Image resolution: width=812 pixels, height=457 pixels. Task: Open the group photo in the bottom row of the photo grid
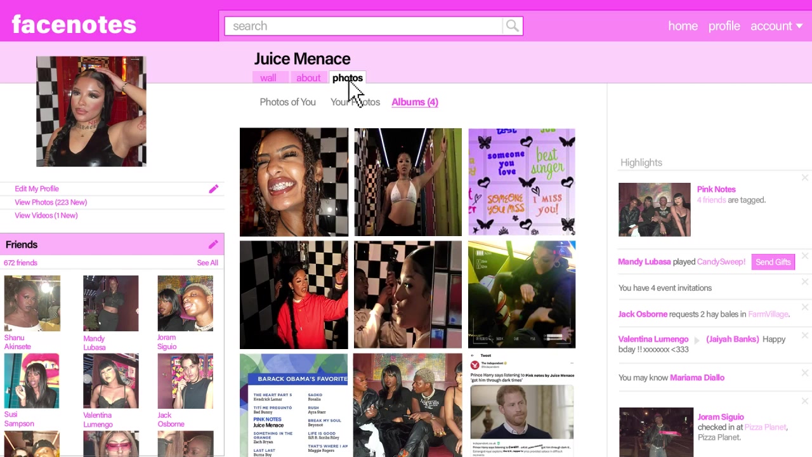(408, 406)
